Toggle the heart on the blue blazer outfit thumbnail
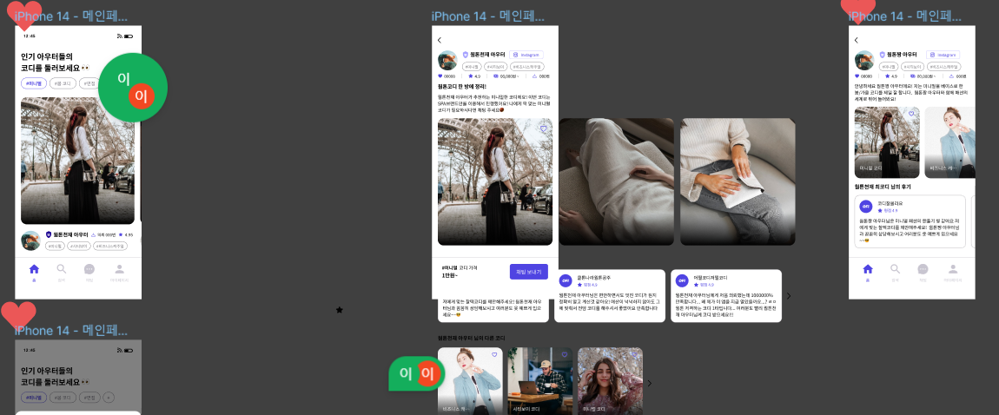The image size is (999, 415). point(493,354)
